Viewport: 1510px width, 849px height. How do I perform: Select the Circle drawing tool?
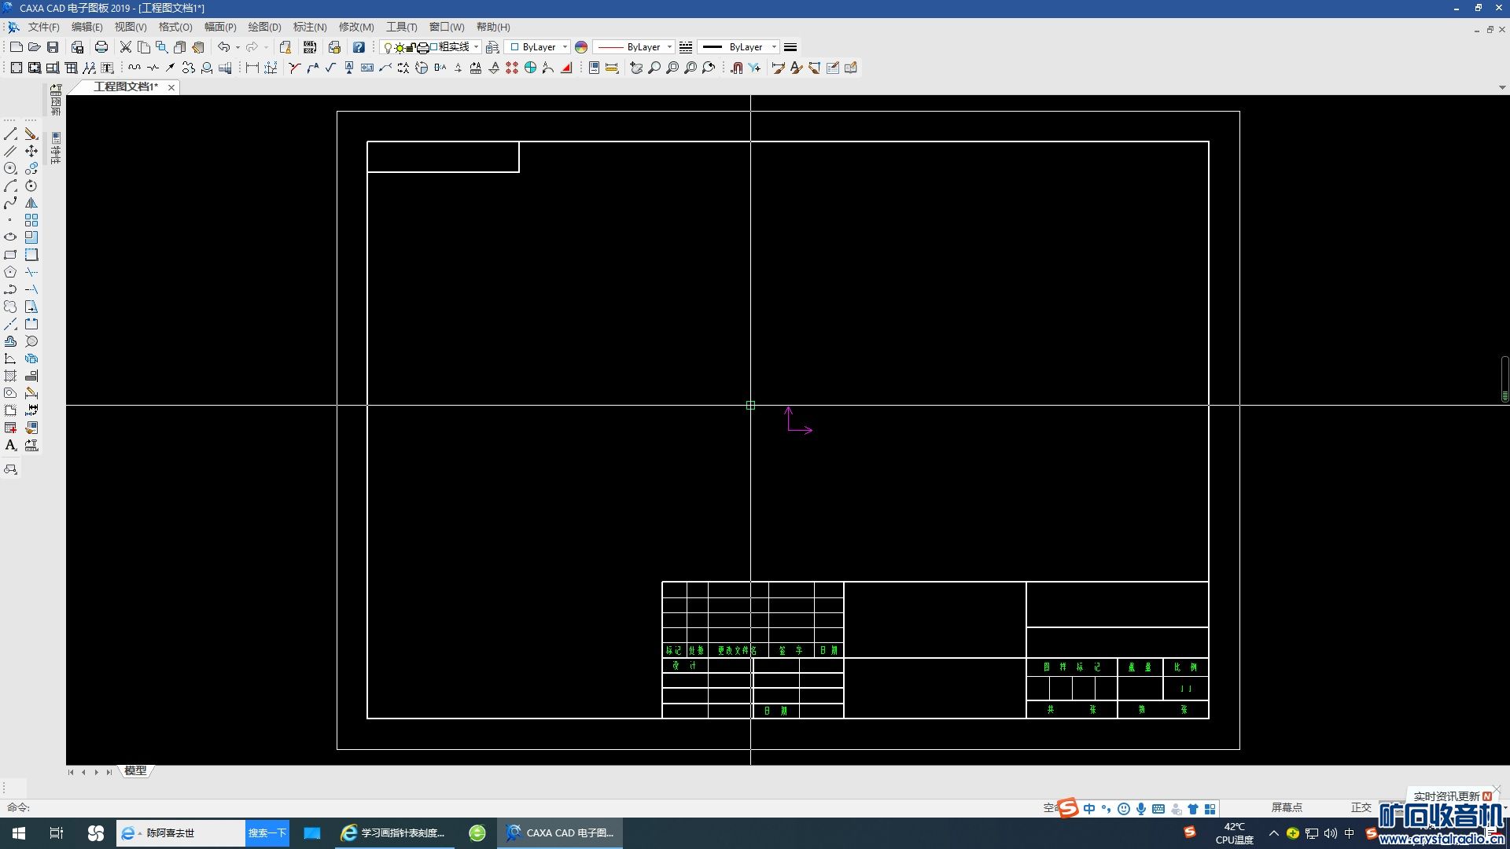click(x=10, y=168)
